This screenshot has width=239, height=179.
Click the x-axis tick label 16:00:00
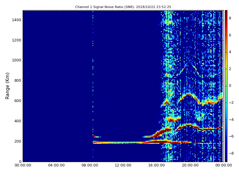pos(157,165)
